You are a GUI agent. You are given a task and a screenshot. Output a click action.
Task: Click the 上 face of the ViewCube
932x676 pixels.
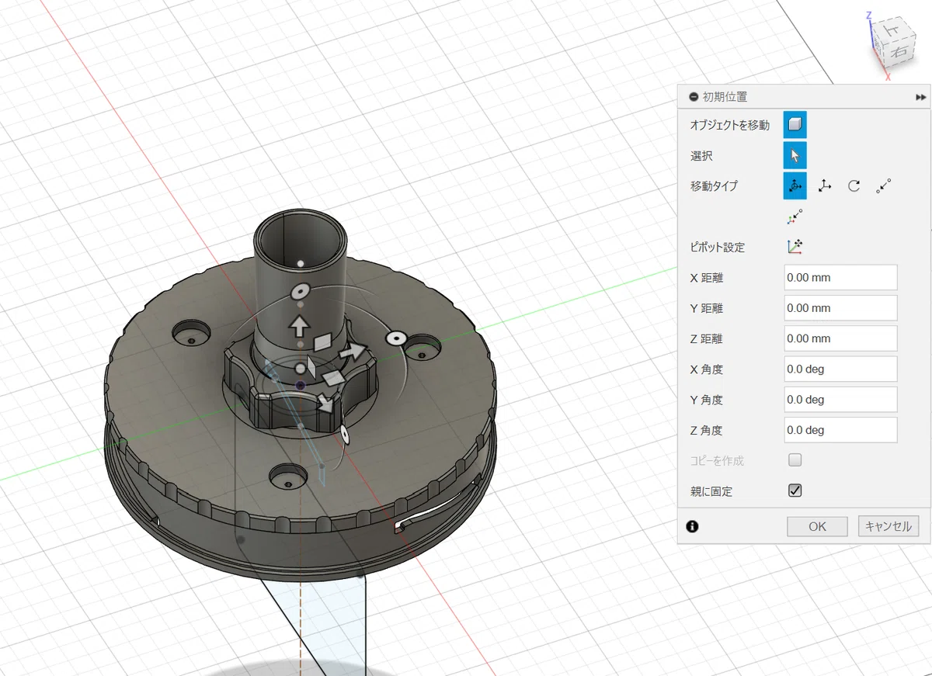[892, 29]
